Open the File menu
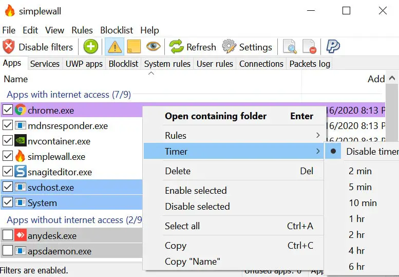Viewport: 399px width, 277px height. pos(9,30)
